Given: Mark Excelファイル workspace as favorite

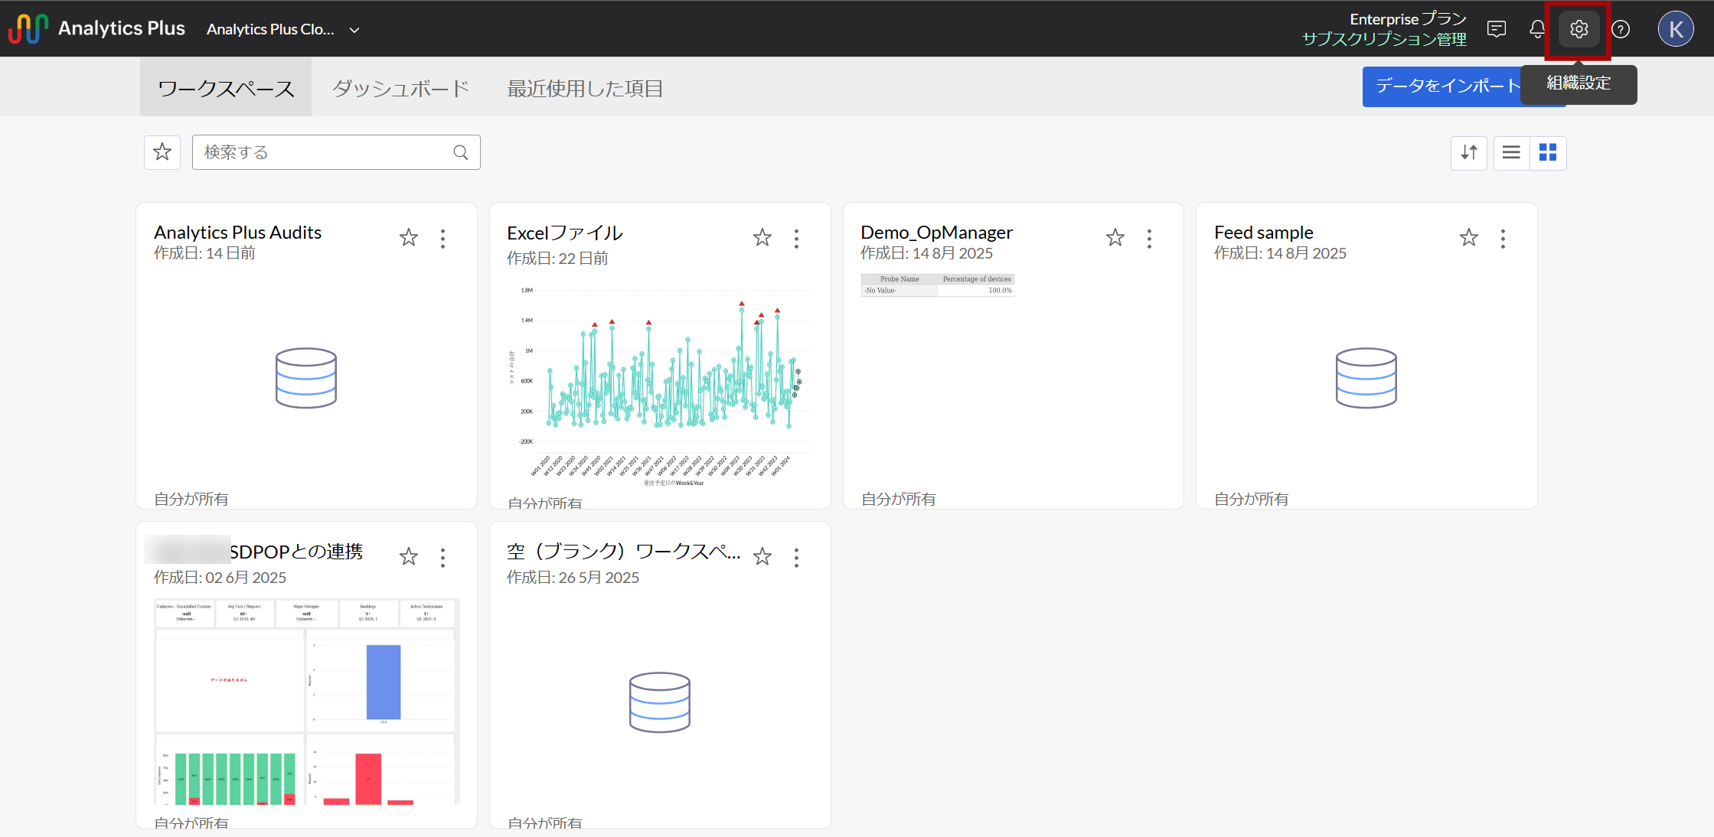Looking at the screenshot, I should click(x=762, y=238).
